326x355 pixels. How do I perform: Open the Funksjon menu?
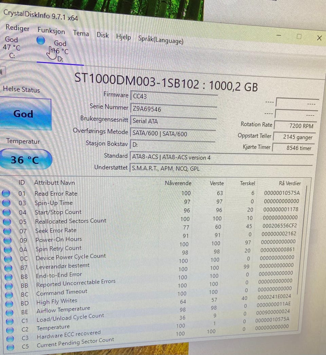point(51,30)
